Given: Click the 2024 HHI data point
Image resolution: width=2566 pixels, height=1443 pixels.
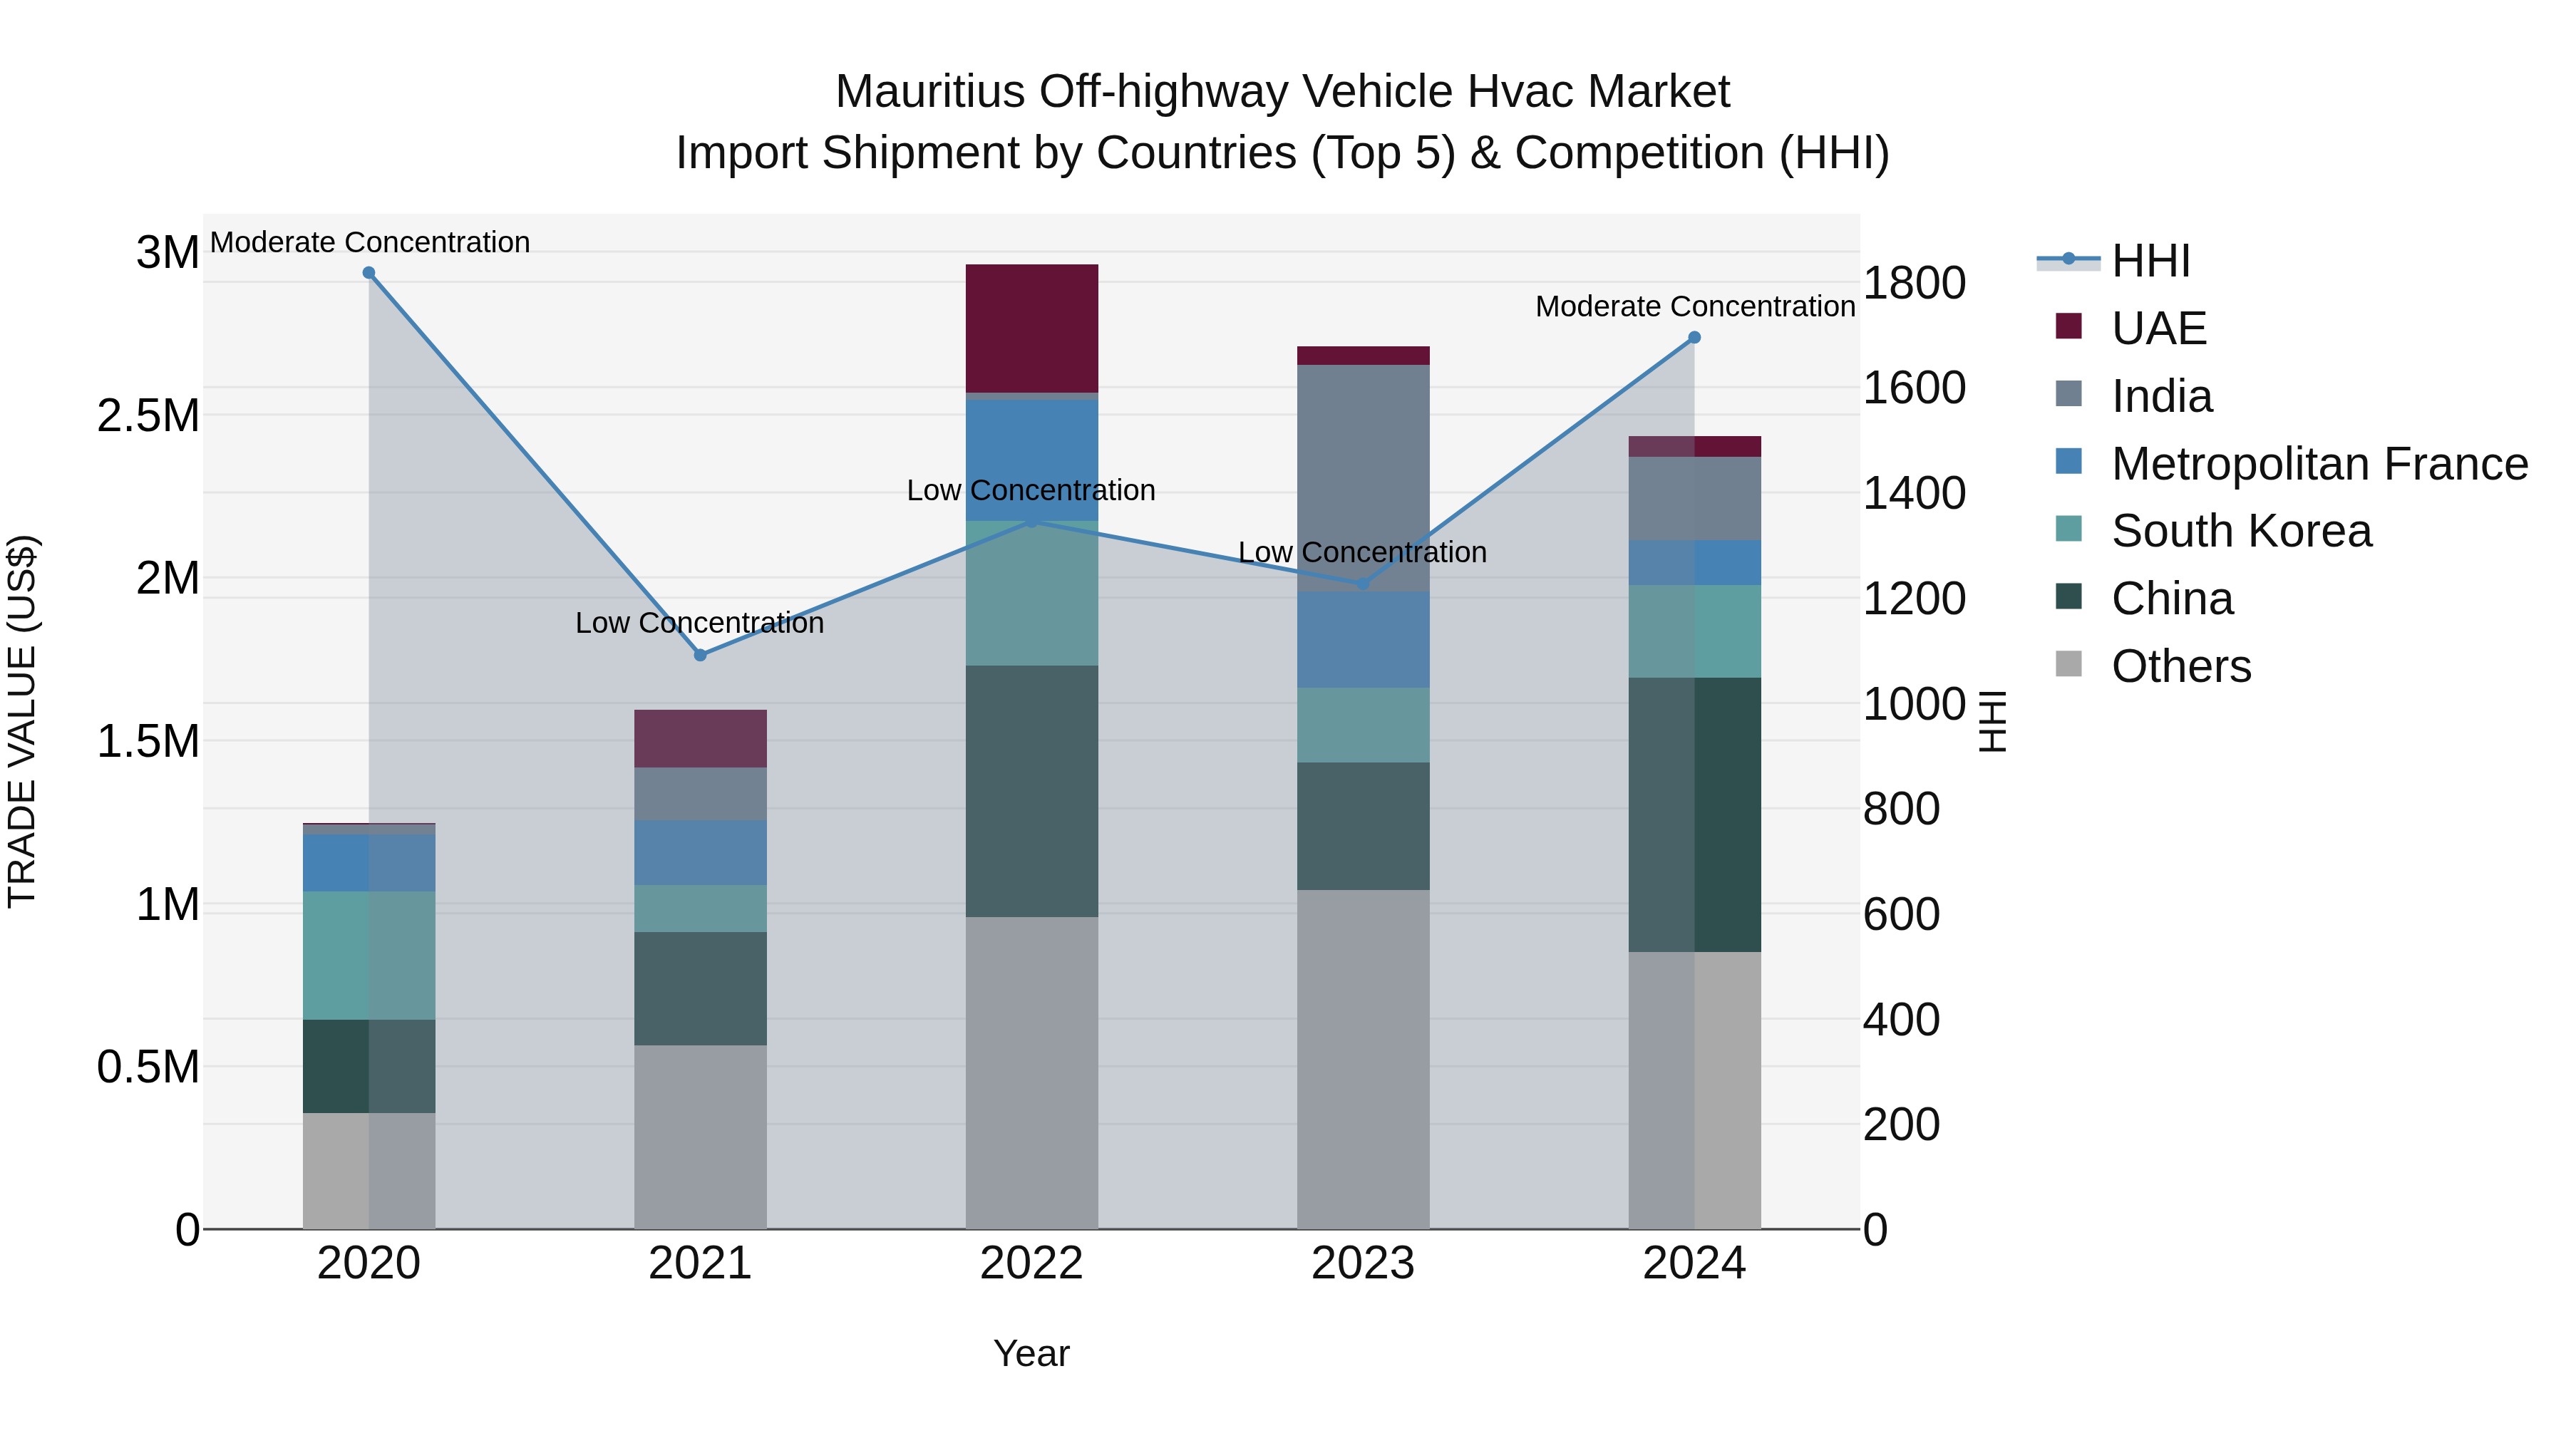Looking at the screenshot, I should [1694, 338].
